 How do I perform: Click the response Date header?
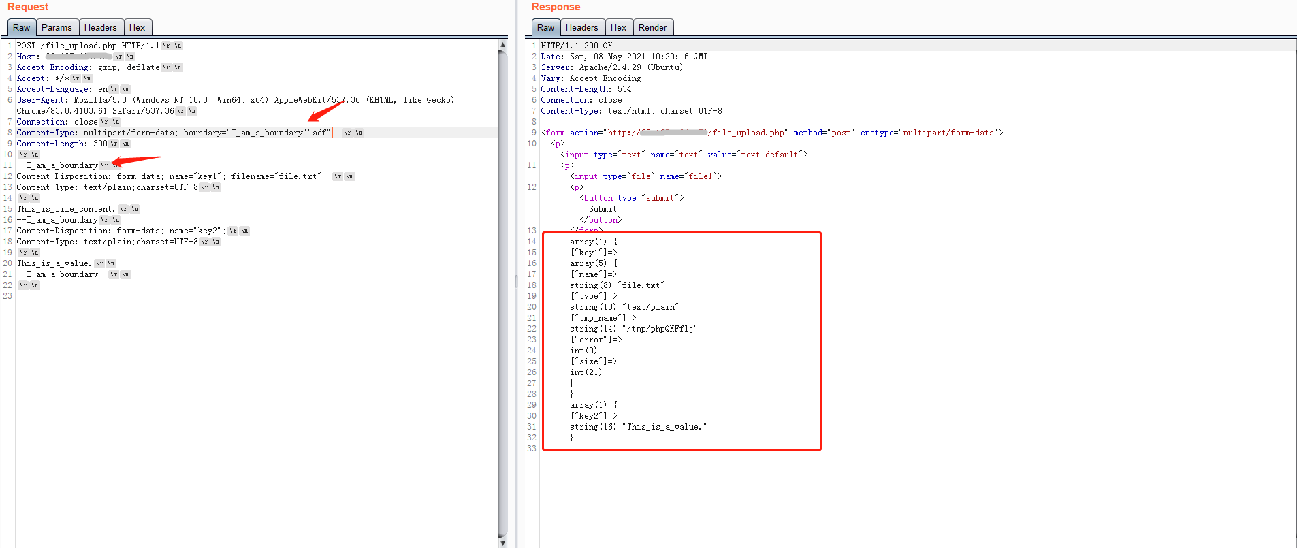click(x=624, y=57)
